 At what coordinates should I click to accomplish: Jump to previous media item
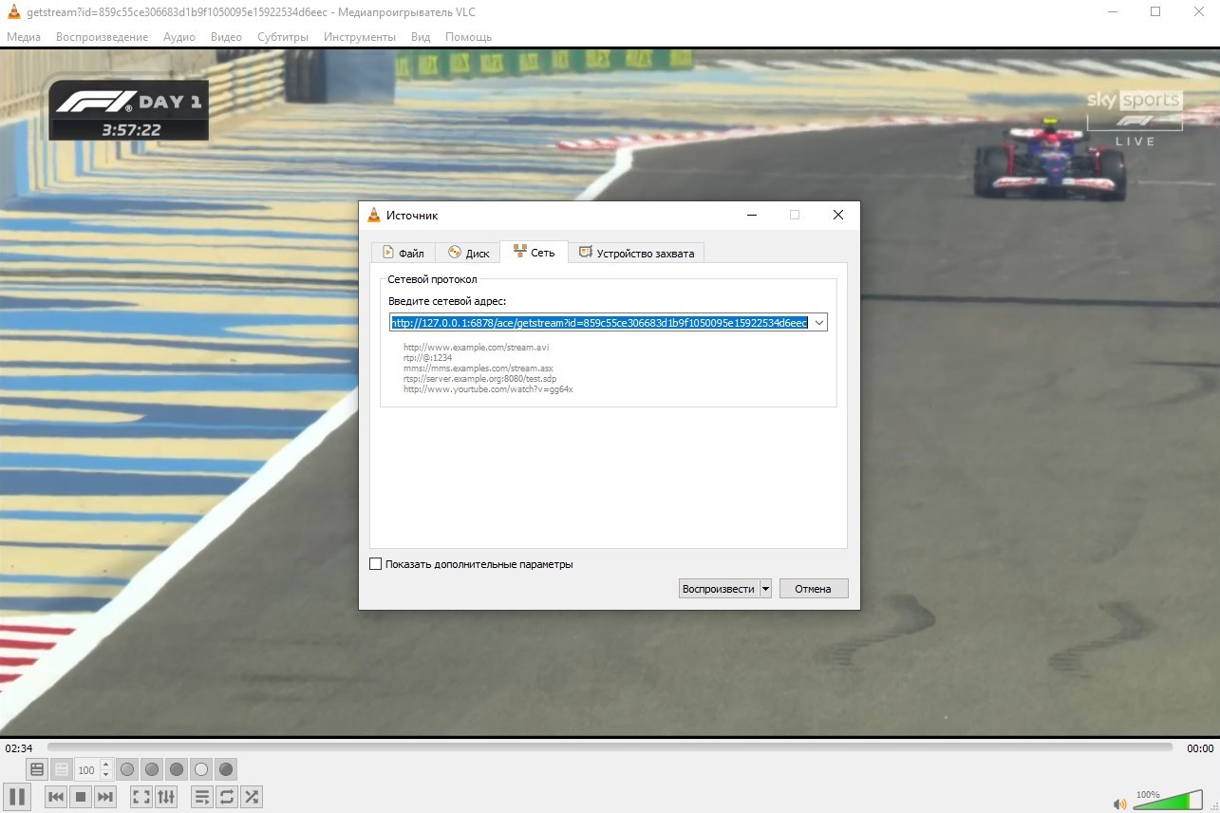pos(56,797)
